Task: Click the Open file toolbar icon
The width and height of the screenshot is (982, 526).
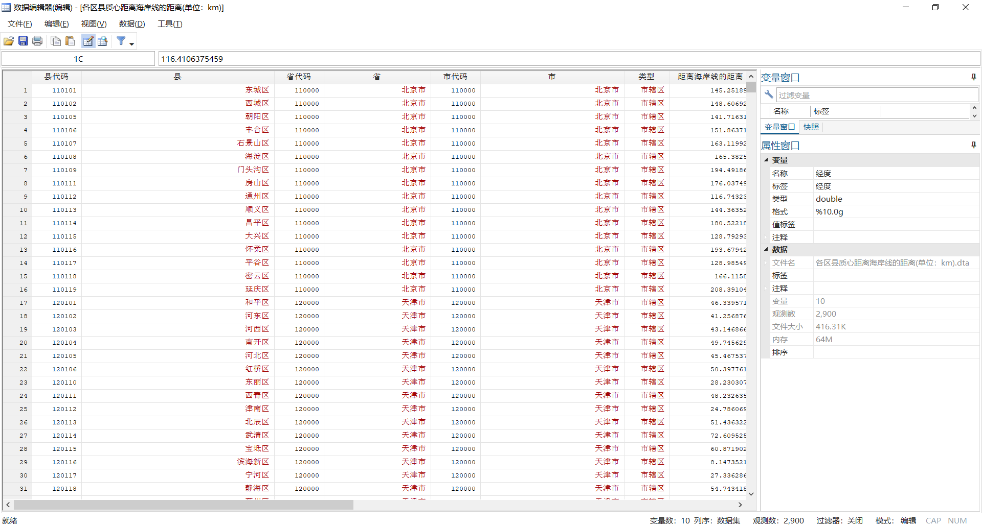Action: 9,41
